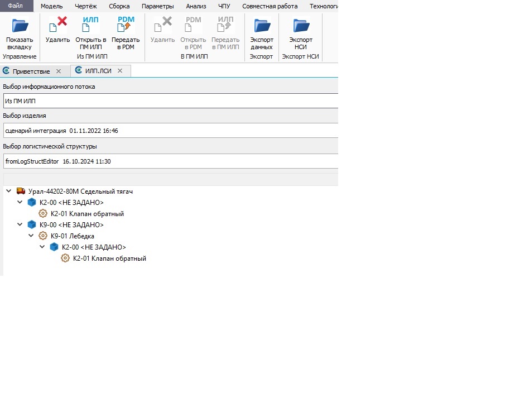Collapse the К9-01 Лебедка node
The image size is (505, 402).
point(31,235)
